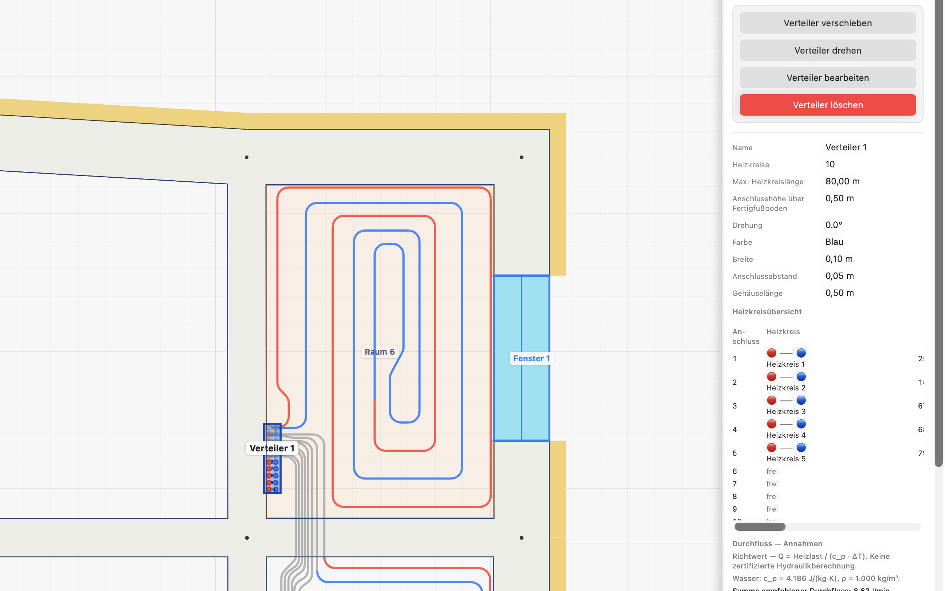Click the Verteiler drehen button

(x=828, y=51)
